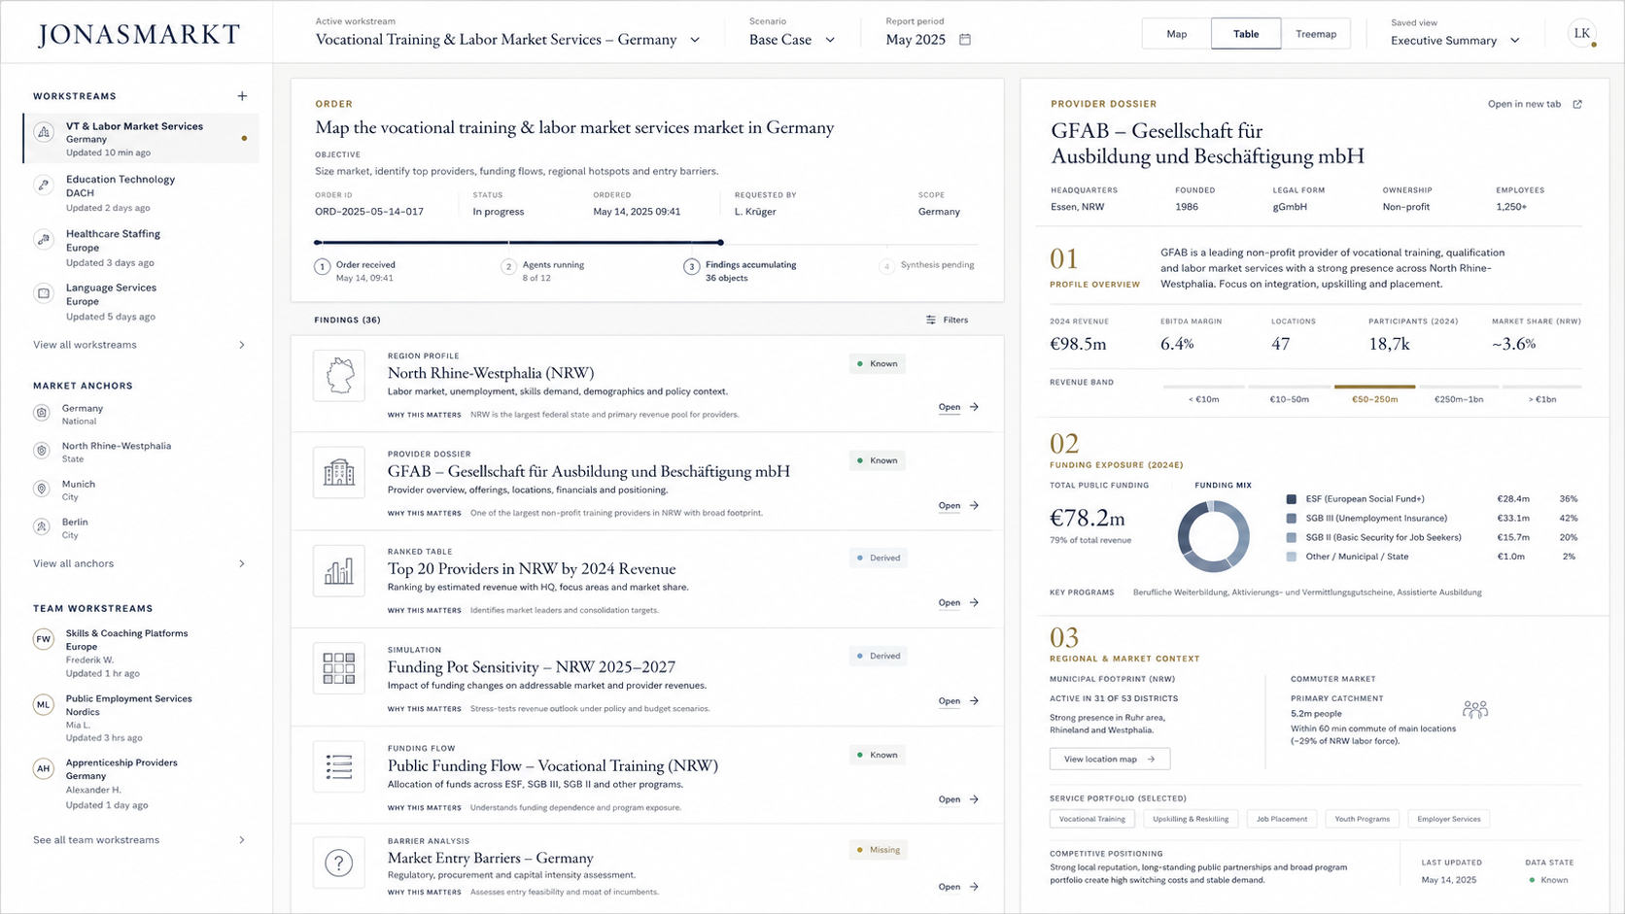Click the Market Entry Barriers question mark icon

coord(339,863)
